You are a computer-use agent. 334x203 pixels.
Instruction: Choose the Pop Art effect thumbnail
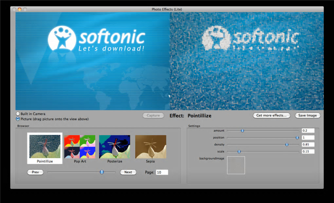point(80,147)
